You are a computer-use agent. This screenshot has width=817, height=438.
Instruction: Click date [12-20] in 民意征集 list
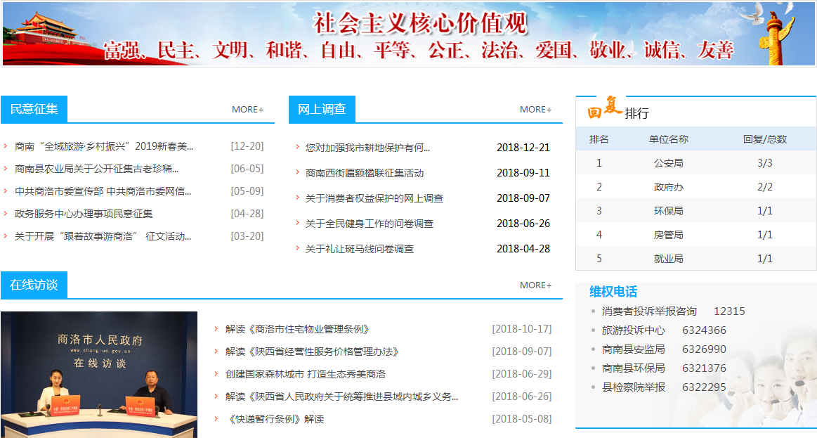(x=247, y=146)
